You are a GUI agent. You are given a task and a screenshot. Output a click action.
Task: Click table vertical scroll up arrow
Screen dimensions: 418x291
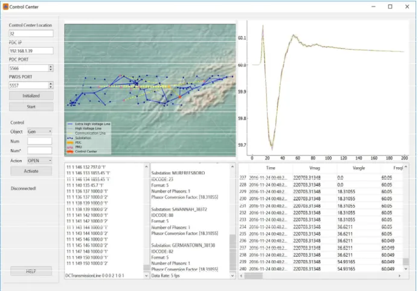point(406,167)
